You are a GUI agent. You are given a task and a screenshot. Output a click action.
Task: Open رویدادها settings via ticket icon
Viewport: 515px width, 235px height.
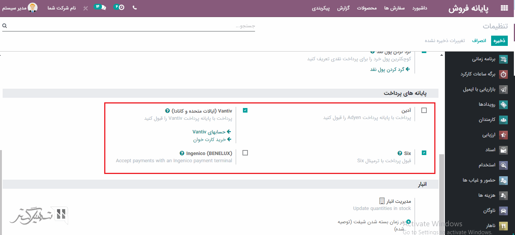(503, 105)
